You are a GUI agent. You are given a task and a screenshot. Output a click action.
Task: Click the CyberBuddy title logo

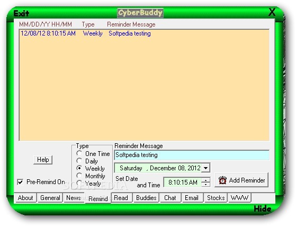coord(140,13)
